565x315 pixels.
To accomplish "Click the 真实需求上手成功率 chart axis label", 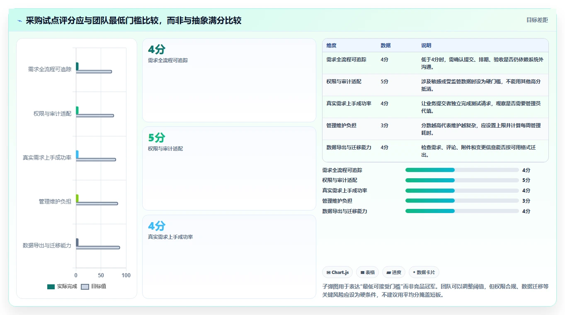I will (47, 157).
